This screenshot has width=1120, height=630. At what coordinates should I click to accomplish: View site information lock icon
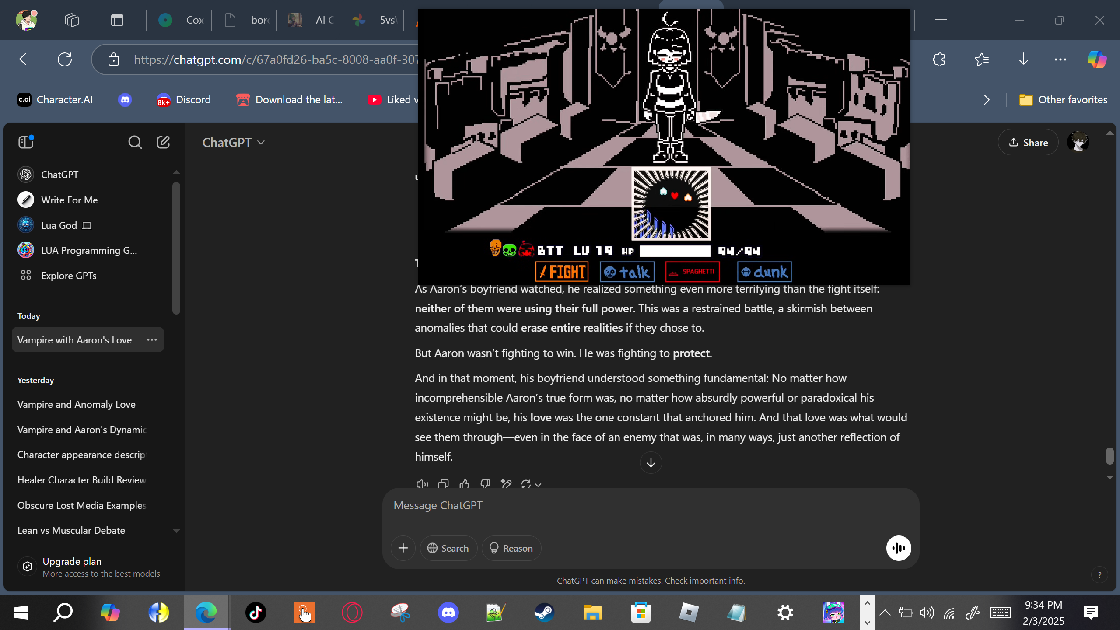(114, 59)
